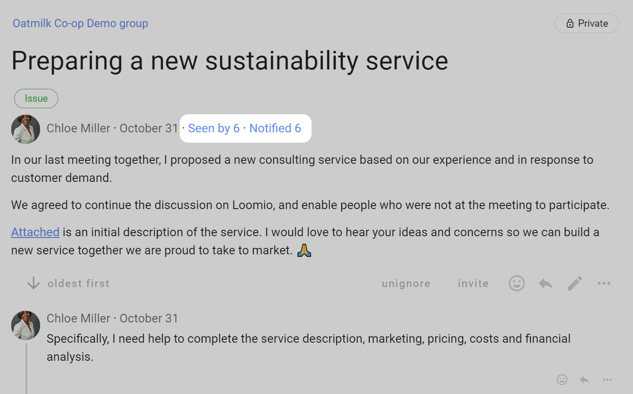Open the emoji reaction picker on the thread
This screenshot has width=633, height=394.
(x=516, y=283)
